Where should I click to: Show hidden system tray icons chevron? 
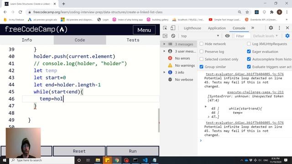(241, 160)
